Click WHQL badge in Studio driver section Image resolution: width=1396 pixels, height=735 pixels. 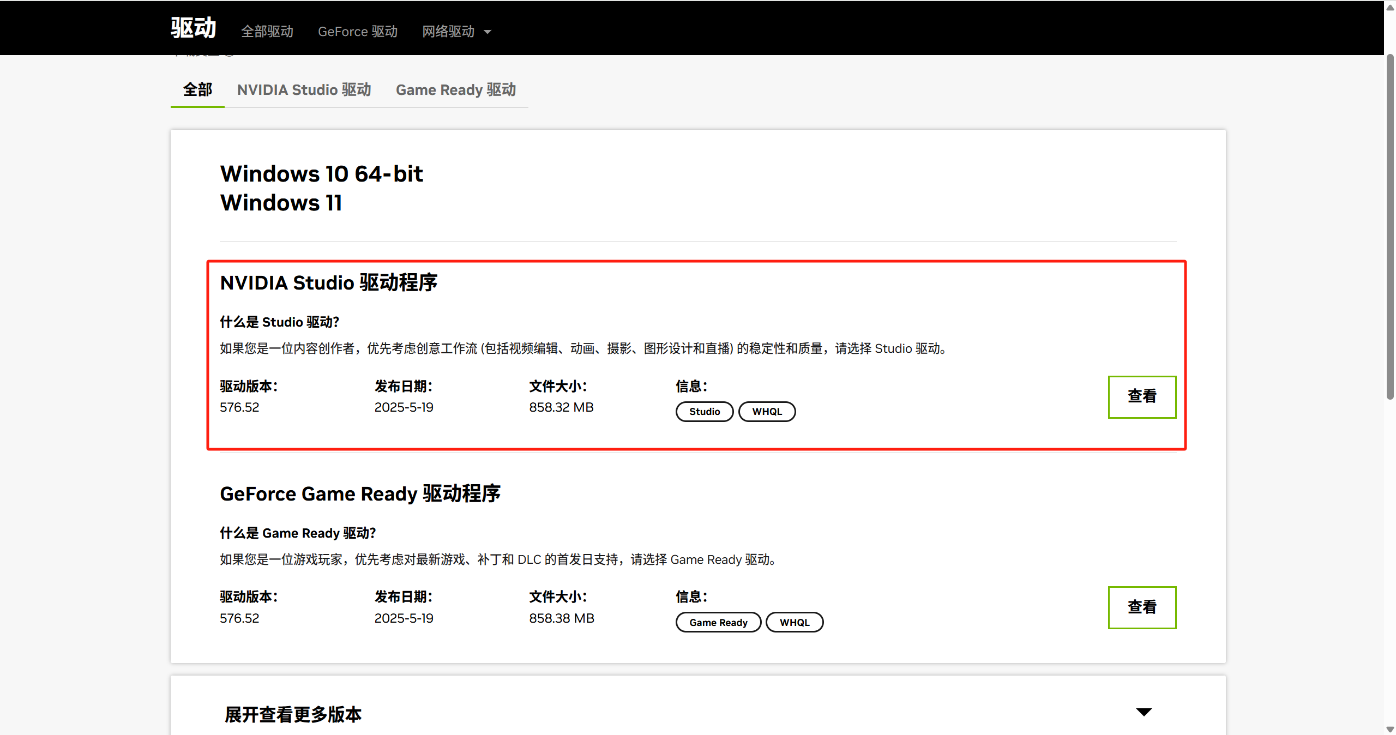pyautogui.click(x=766, y=412)
